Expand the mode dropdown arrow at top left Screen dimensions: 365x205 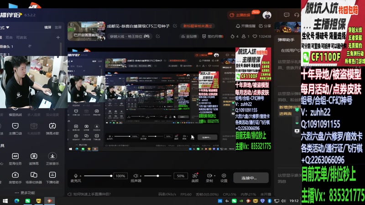click(x=8, y=27)
